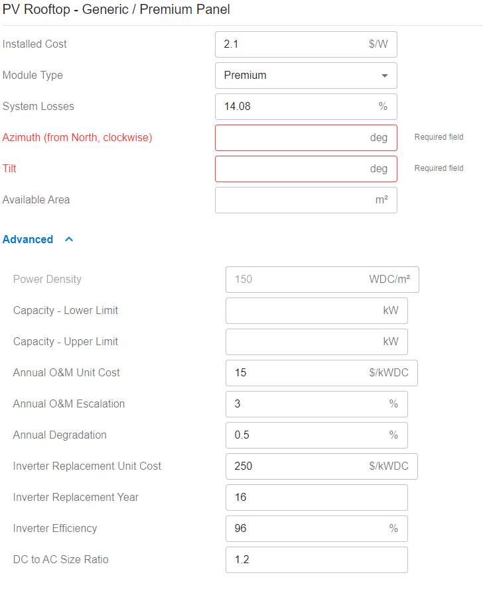Collapse the Advanced section chevron
Image resolution: width=483 pixels, height=589 pixels.
(69, 239)
